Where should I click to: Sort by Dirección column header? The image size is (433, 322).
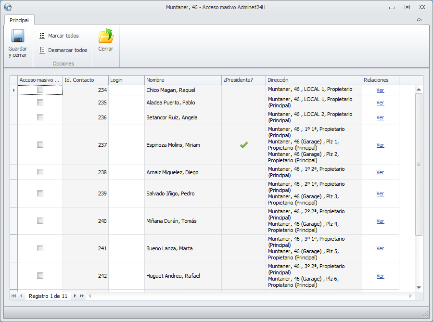(x=314, y=80)
